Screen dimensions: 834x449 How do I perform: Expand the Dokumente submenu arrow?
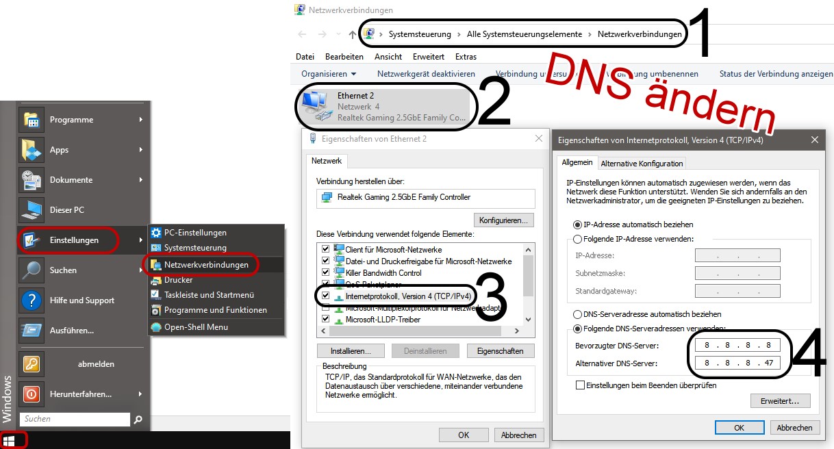(x=141, y=180)
